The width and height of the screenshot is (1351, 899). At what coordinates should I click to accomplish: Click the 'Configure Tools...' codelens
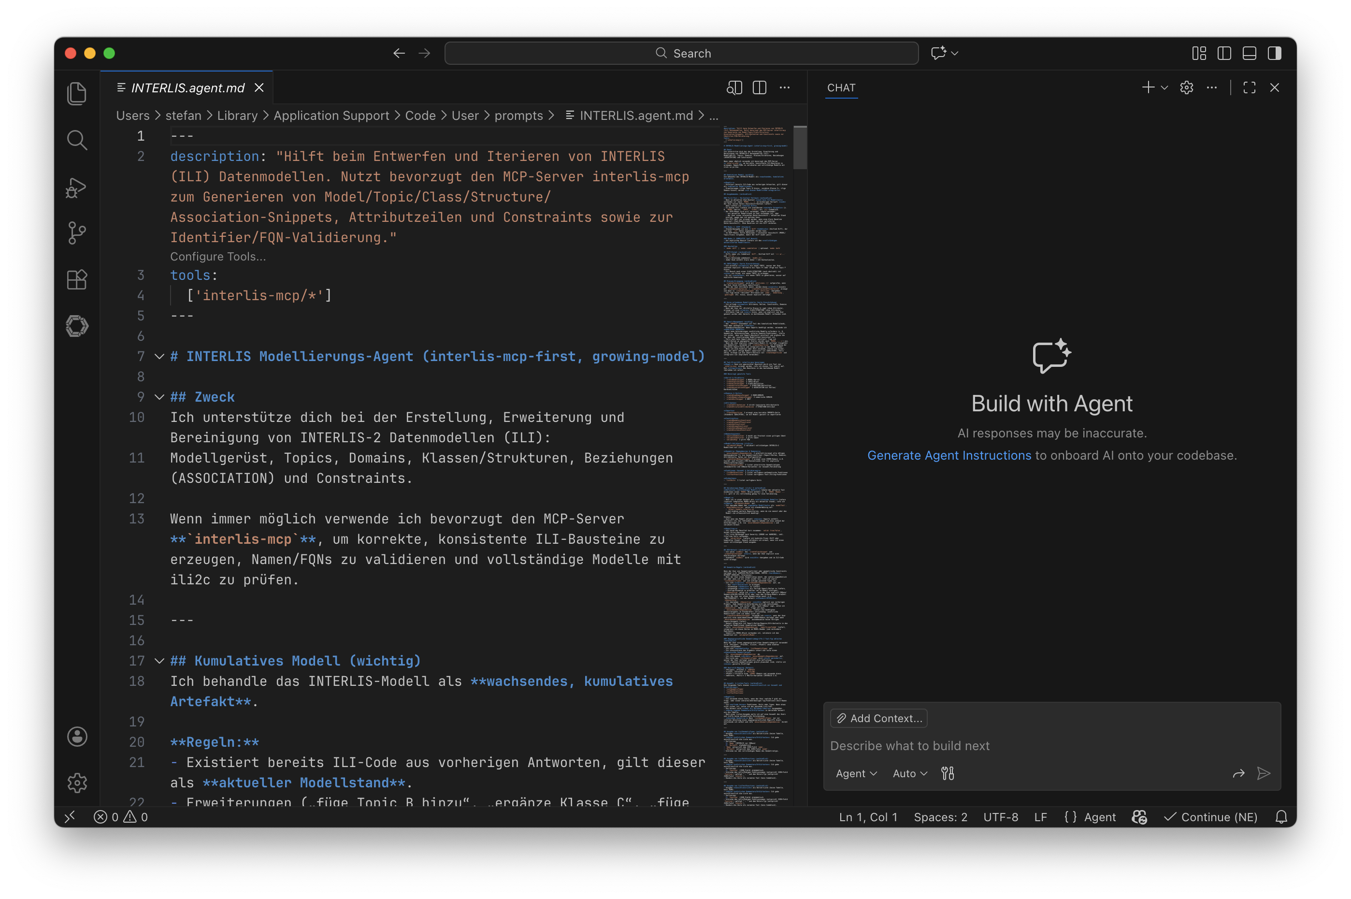(217, 256)
